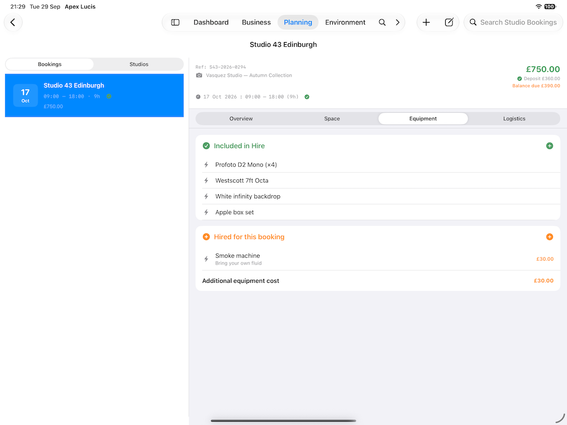The width and height of the screenshot is (567, 425).
Task: Switch to the Studios segment
Action: point(139,64)
